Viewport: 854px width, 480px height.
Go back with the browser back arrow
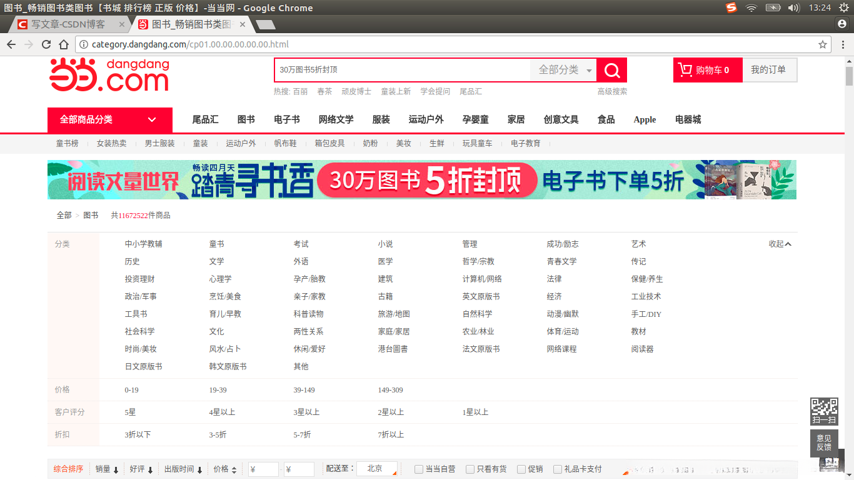click(x=11, y=44)
